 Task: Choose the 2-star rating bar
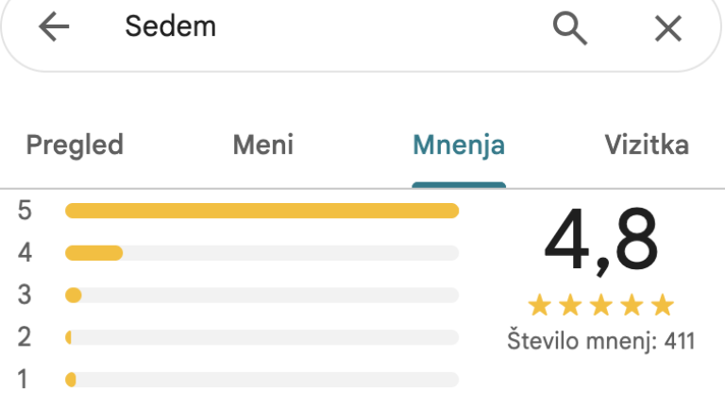[261, 337]
